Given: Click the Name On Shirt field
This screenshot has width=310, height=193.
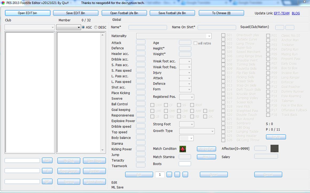Looking at the screenshot, I should pos(217,27).
